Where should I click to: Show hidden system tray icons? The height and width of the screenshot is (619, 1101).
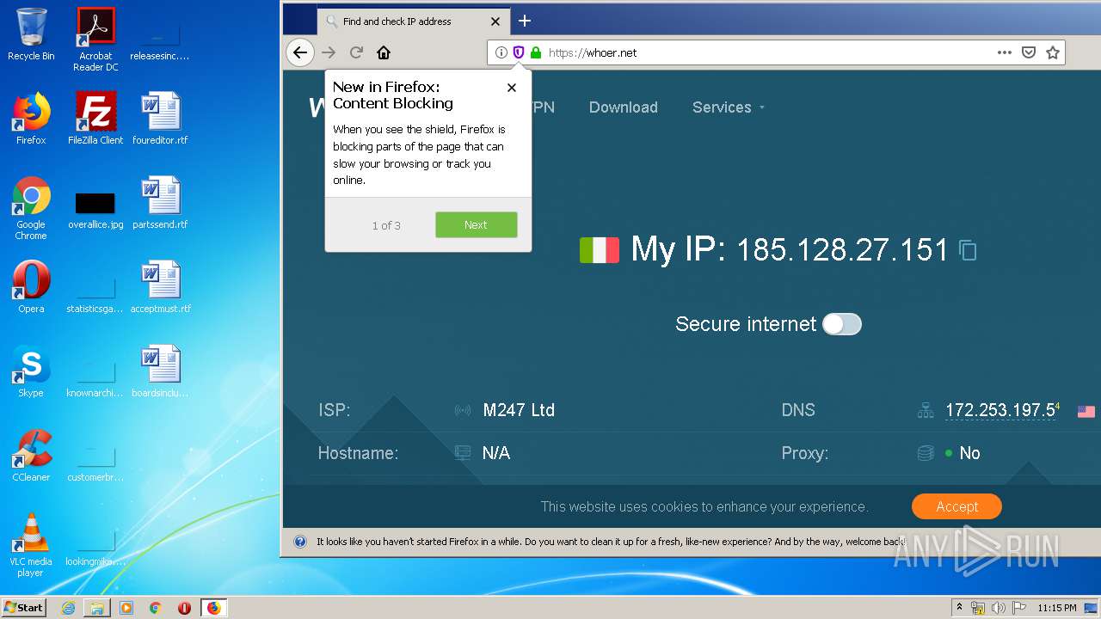pyautogui.click(x=959, y=607)
